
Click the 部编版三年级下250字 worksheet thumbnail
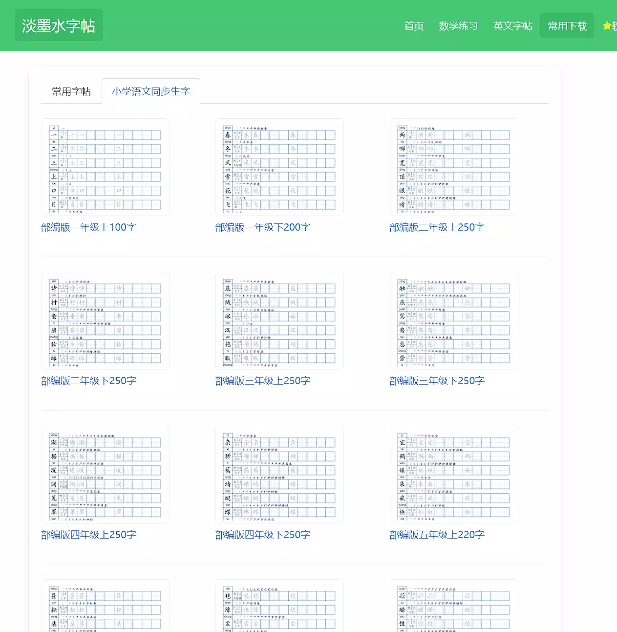coord(454,321)
